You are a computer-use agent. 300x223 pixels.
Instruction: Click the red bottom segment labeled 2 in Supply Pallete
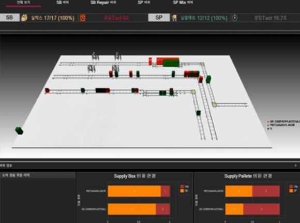[x=261, y=209]
